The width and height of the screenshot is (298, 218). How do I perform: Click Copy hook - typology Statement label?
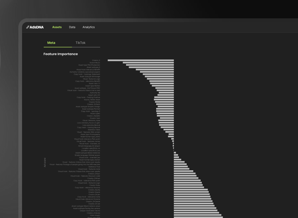[x=87, y=74]
